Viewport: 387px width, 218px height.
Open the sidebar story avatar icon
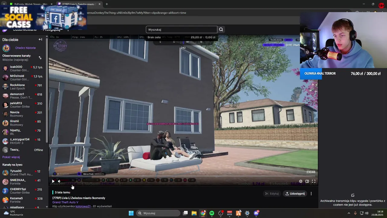pyautogui.click(x=6, y=48)
